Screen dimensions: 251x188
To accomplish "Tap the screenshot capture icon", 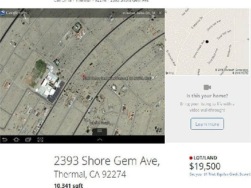I will [x=41, y=140].
